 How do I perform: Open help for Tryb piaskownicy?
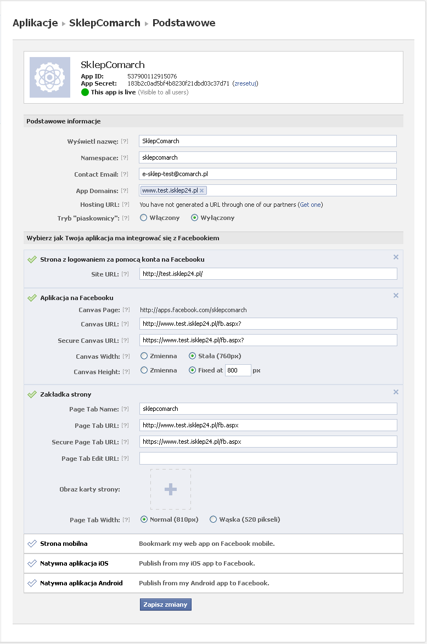click(x=126, y=218)
